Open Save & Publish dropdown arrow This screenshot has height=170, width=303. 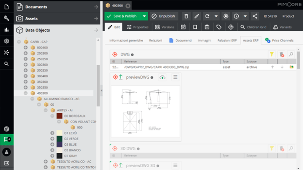click(144, 16)
